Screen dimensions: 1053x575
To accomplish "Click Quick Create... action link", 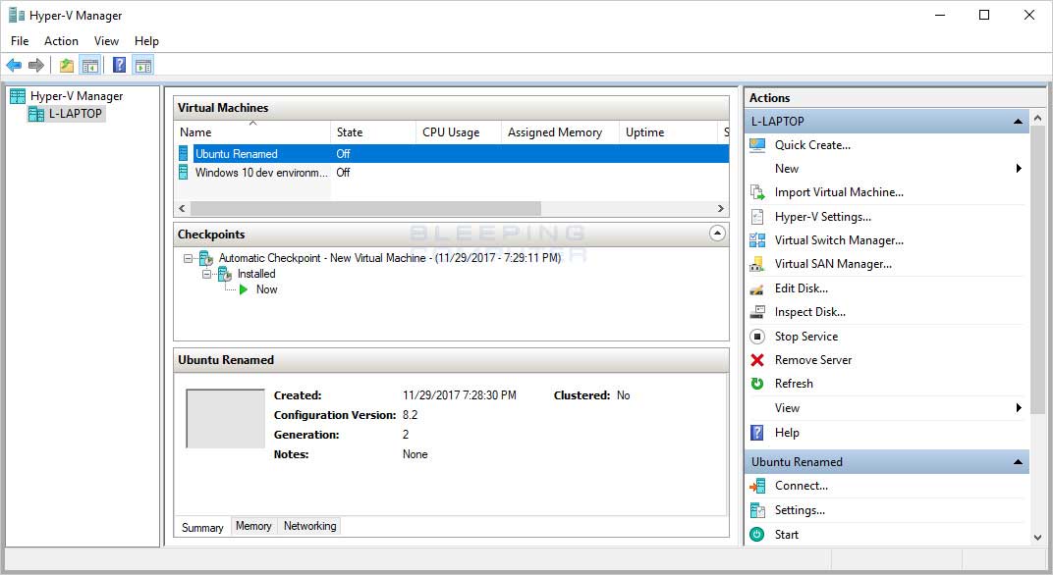I will tap(812, 145).
